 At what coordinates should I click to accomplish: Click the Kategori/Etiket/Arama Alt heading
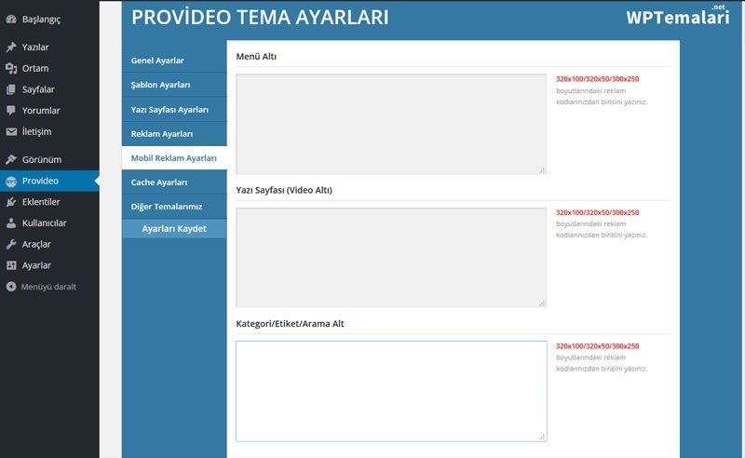pos(290,324)
